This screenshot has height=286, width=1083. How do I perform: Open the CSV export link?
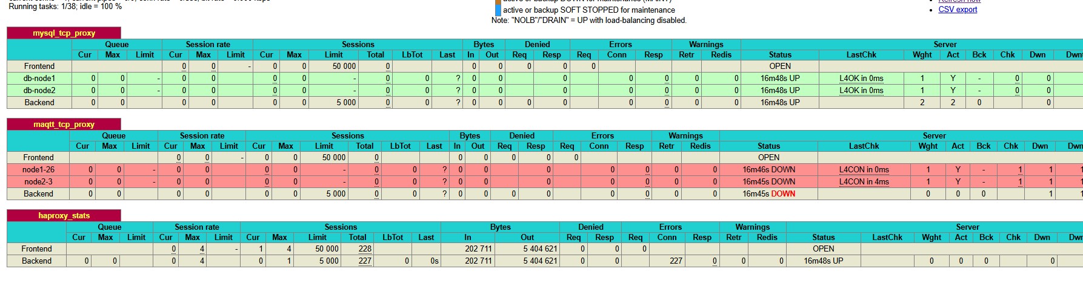click(x=958, y=9)
